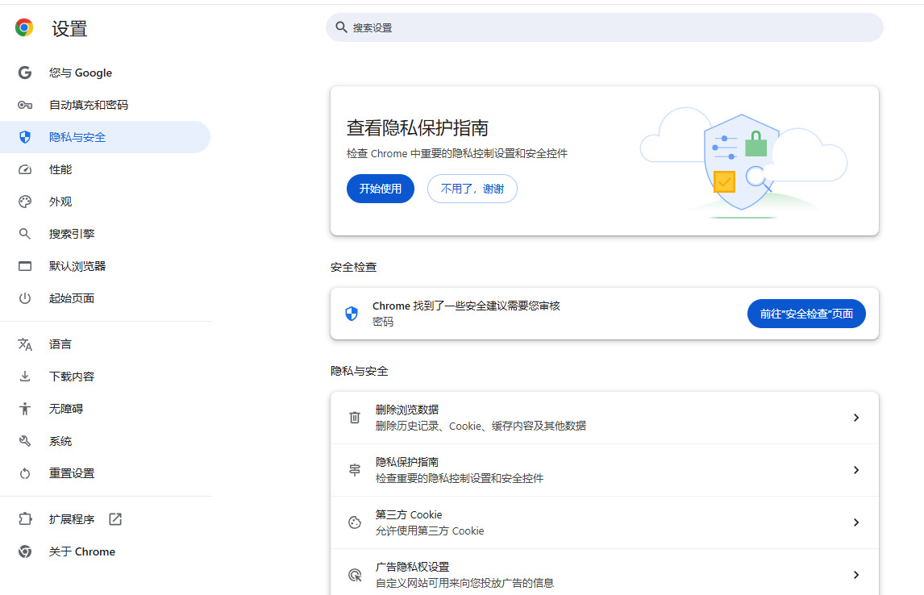Dismiss the guide with 不用了，谢谢
Screen dimensions: 924x595
pyautogui.click(x=472, y=189)
